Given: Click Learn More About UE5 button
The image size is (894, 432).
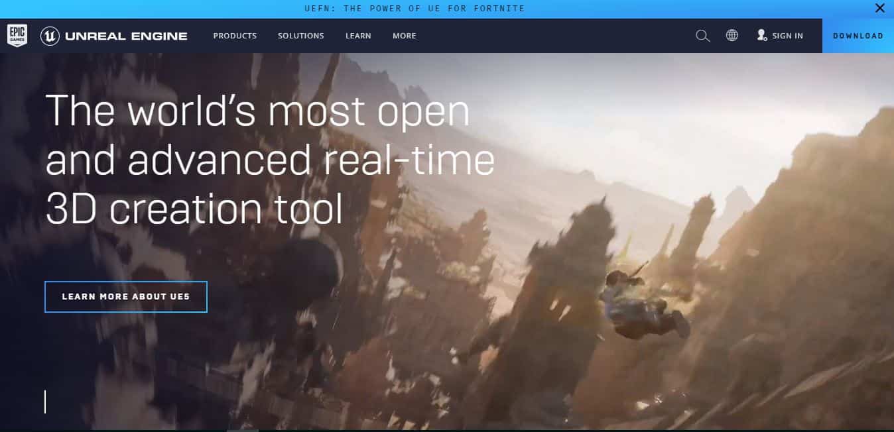Looking at the screenshot, I should click(x=126, y=297).
